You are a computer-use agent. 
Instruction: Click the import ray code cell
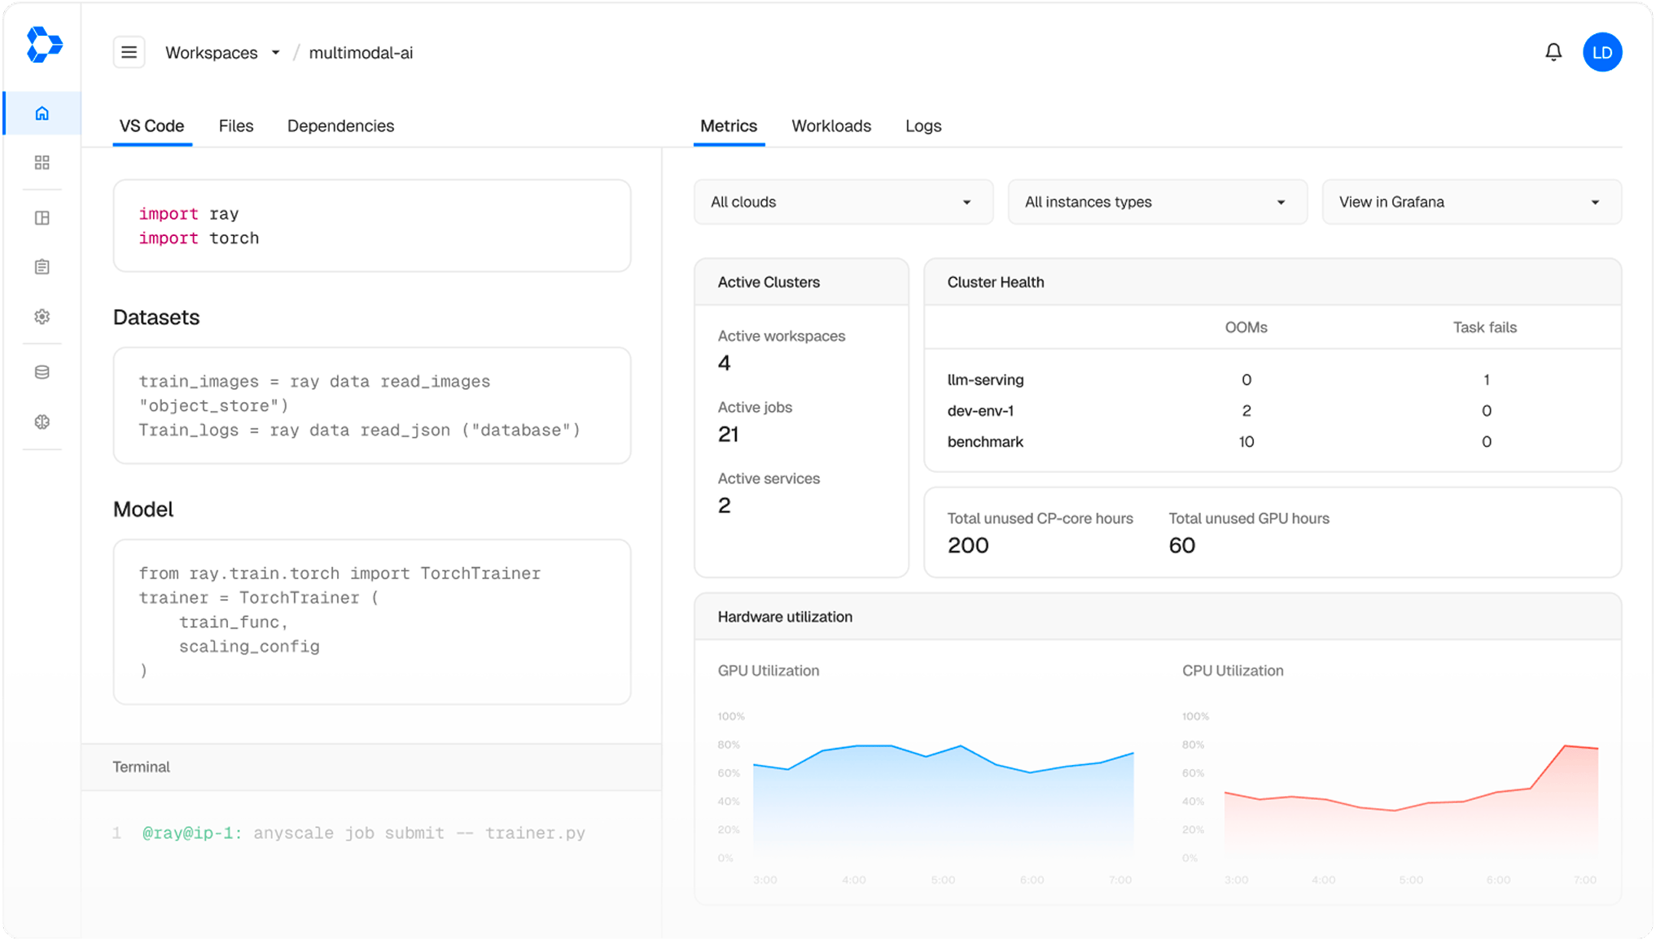click(372, 226)
